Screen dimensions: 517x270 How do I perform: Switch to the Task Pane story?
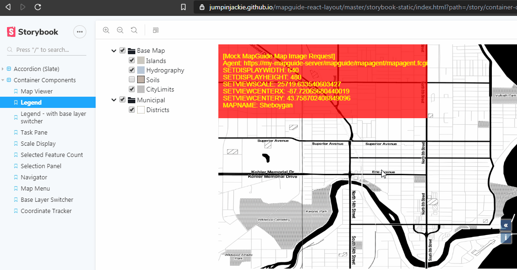point(32,132)
